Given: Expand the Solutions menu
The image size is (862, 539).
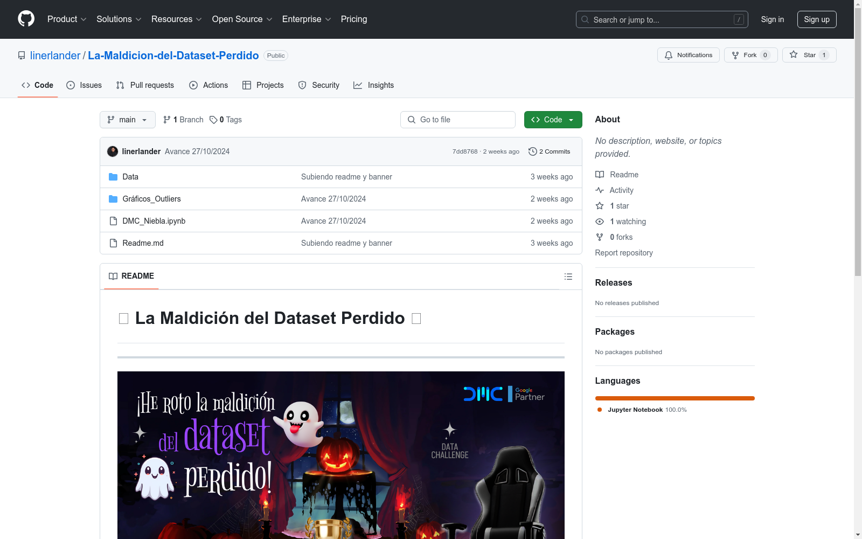Looking at the screenshot, I should [119, 19].
